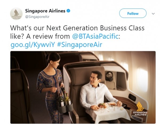Viewport: 160px width, 125px height.
Task: Open the #SingaporeAir hashtag
Action: pyautogui.click(x=79, y=45)
